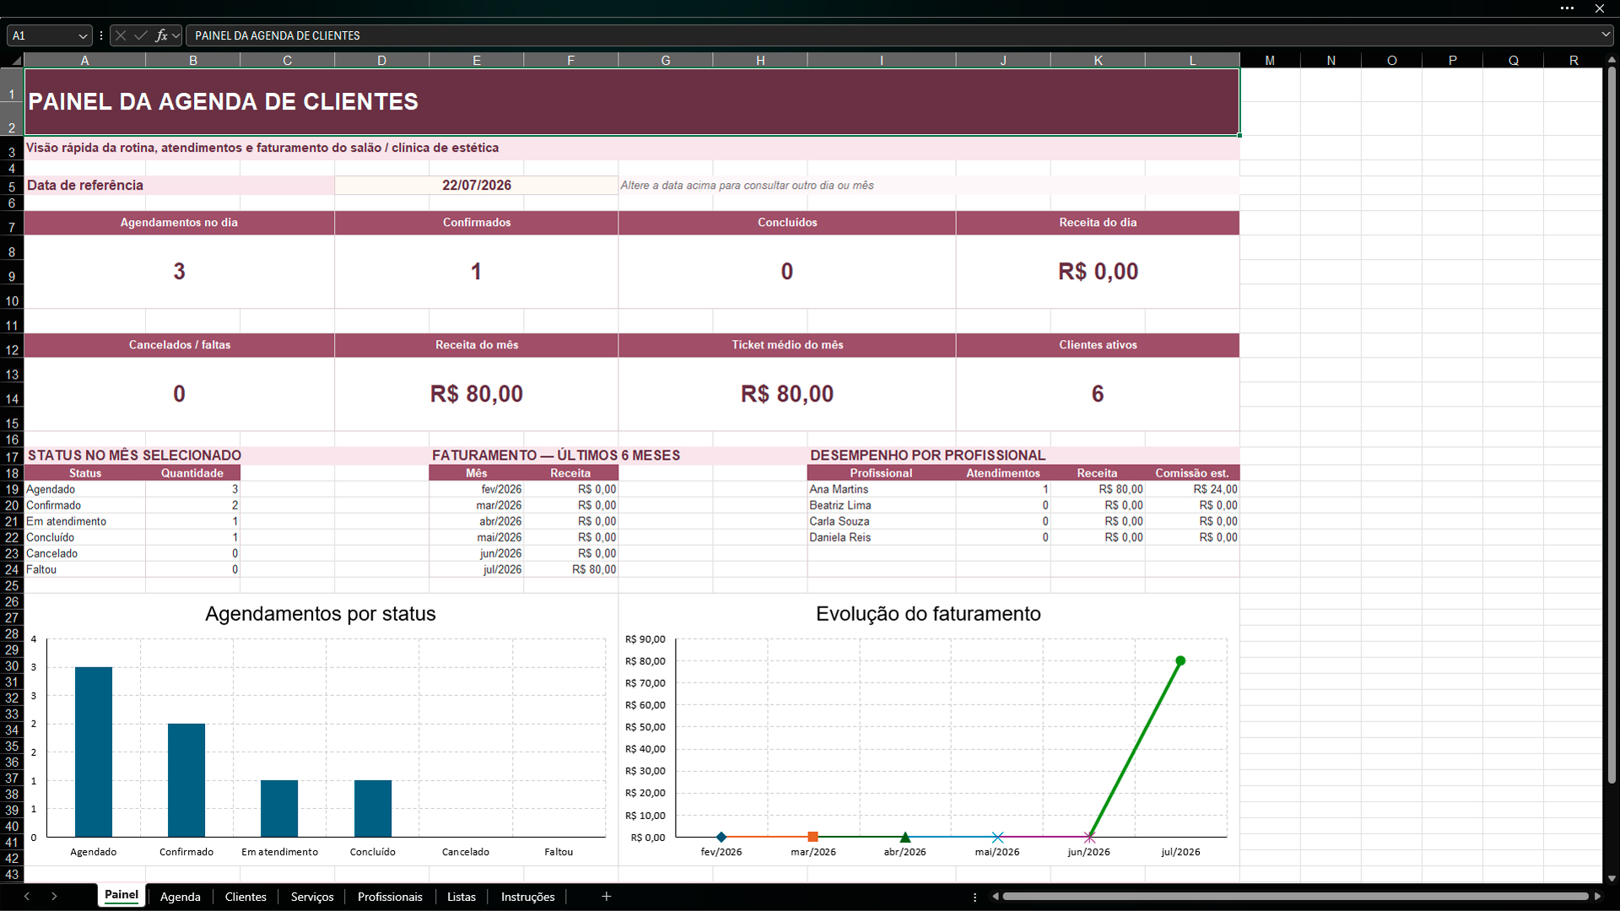Click the horizontal scrollbar thumb
Screen dimensions: 1620x911
coord(1295,897)
